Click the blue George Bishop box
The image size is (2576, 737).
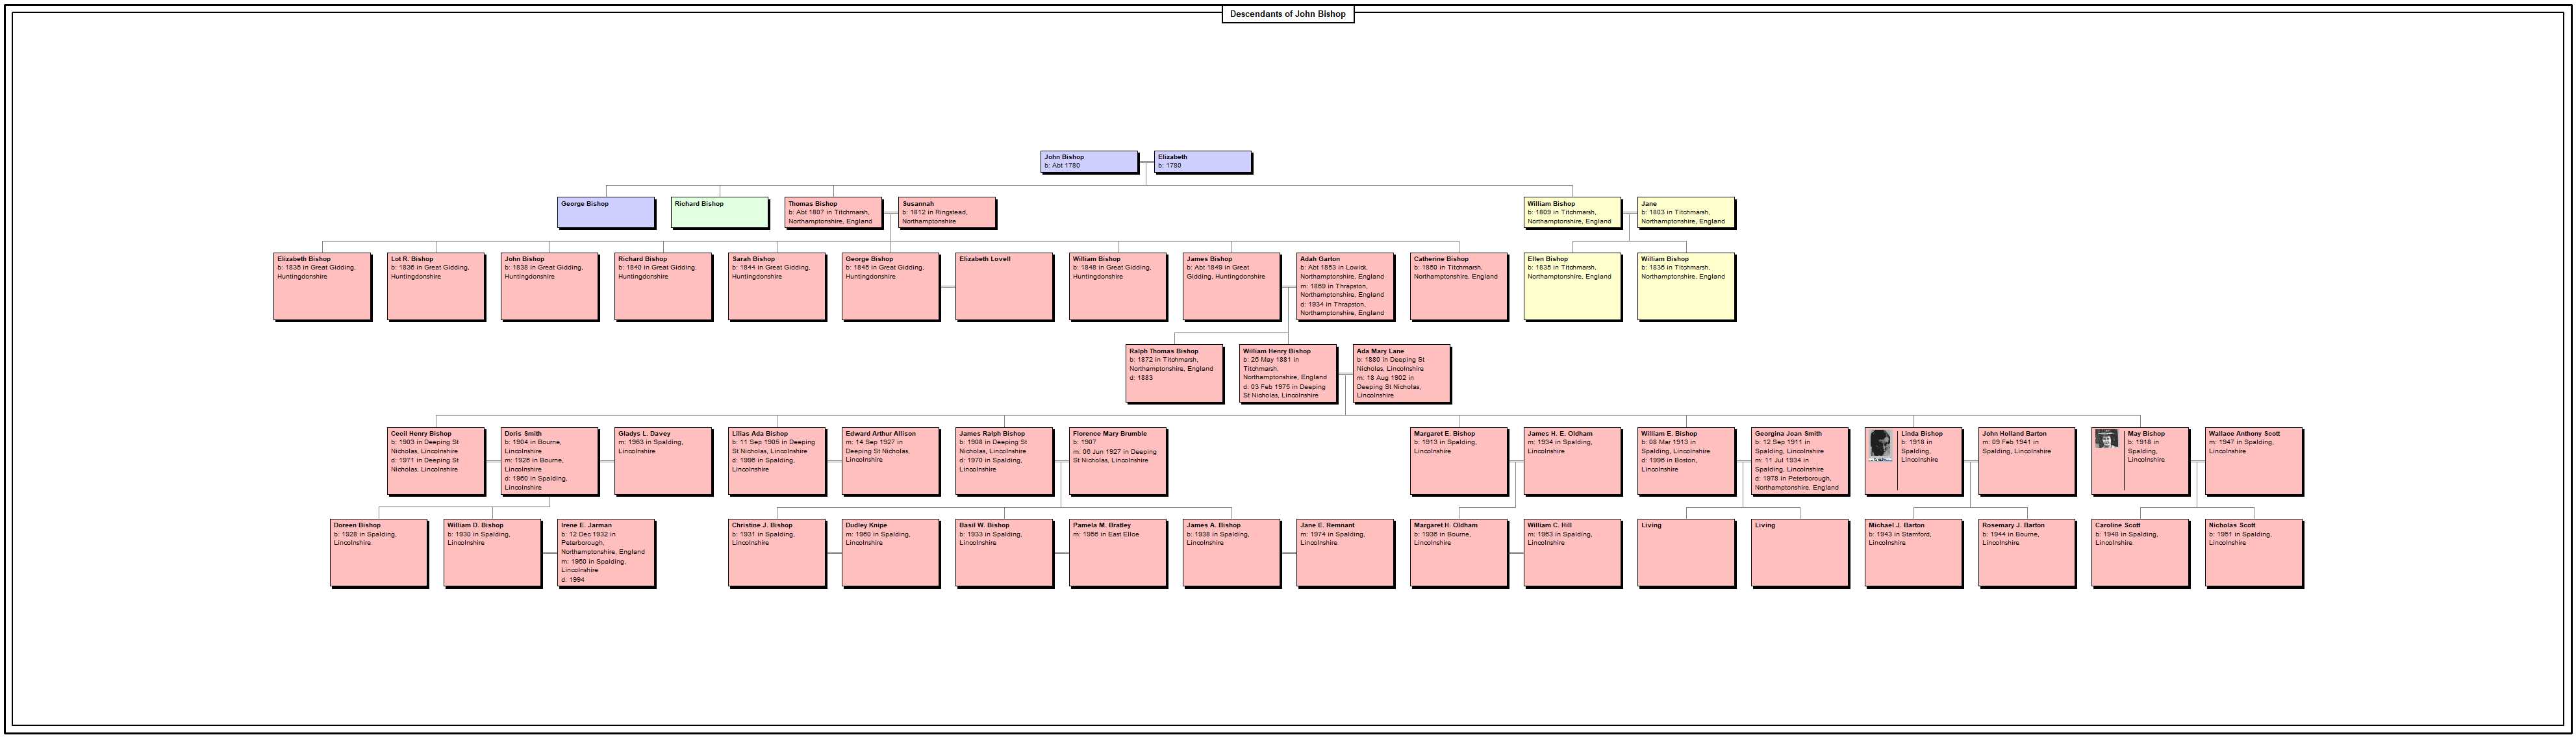point(606,212)
